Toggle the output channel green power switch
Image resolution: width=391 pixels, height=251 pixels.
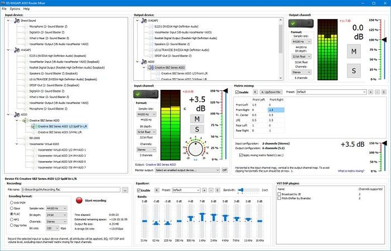coord(297,23)
